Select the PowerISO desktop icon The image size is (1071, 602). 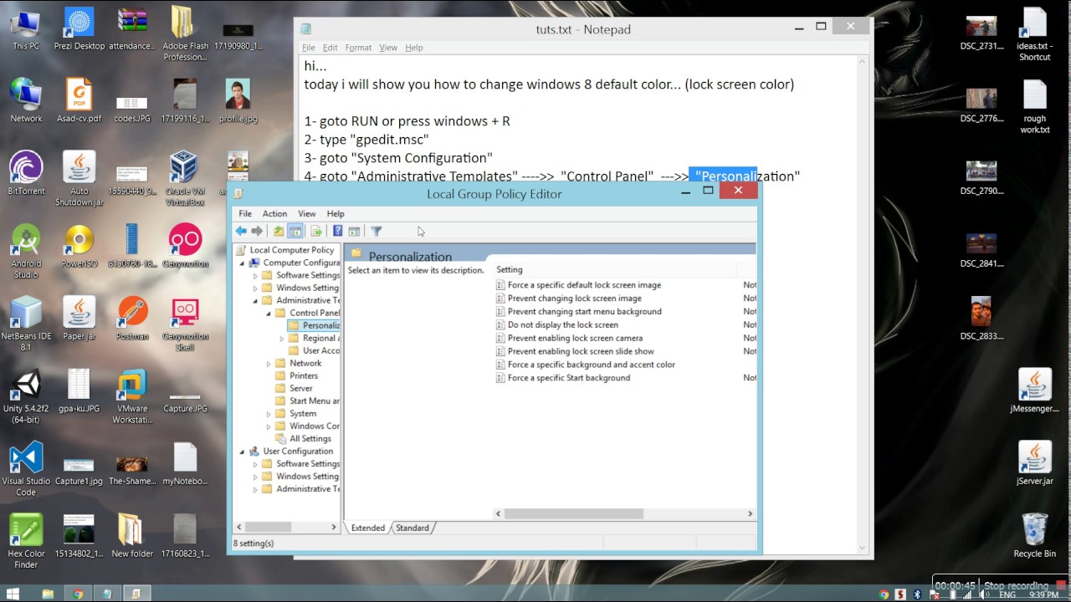(79, 246)
